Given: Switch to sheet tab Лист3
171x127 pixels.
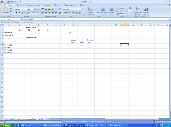Looking at the screenshot, I should (x=41, y=119).
